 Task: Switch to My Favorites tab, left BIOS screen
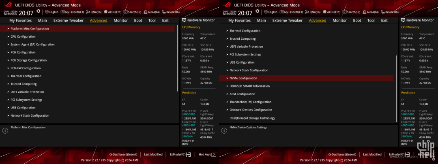click(21, 20)
